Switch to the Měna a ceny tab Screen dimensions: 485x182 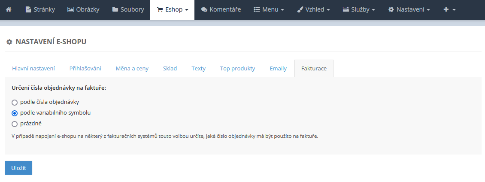tap(132, 69)
